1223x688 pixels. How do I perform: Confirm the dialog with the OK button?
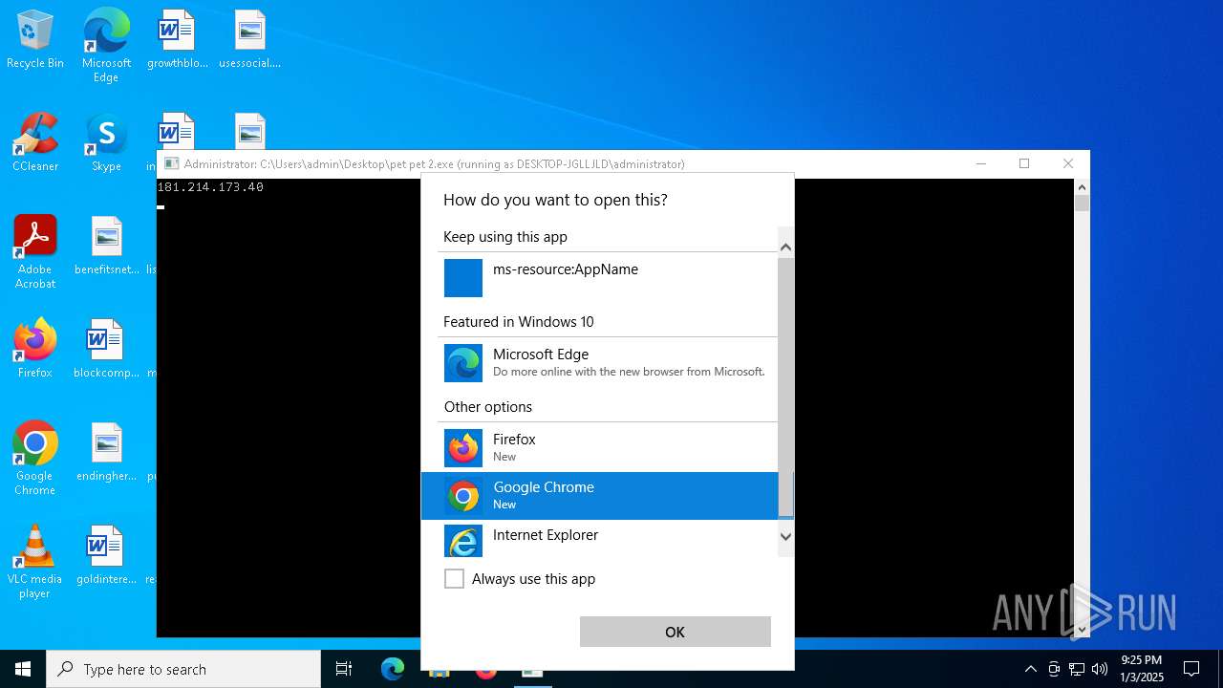point(675,632)
